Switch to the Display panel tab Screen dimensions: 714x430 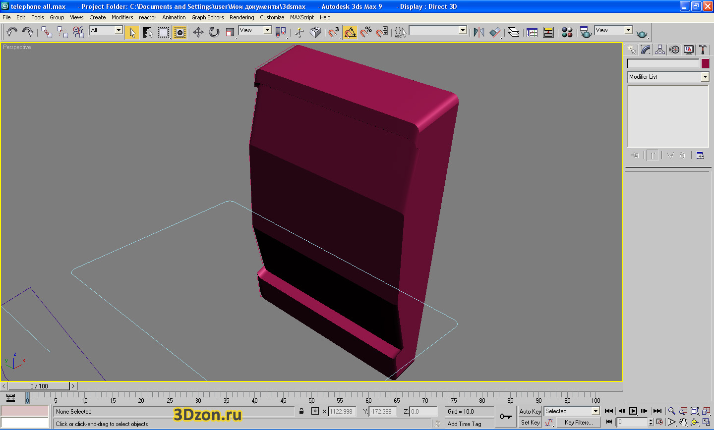(689, 50)
